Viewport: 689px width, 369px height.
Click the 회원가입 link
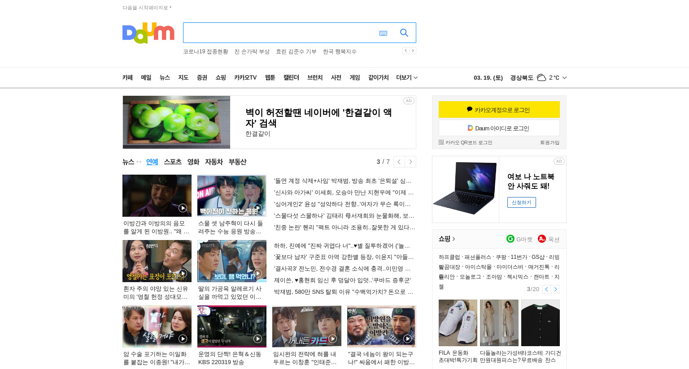pos(549,142)
